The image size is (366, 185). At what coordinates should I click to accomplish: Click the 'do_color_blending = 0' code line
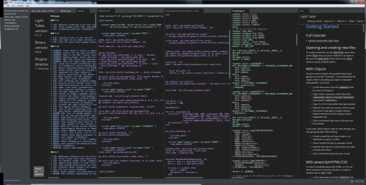tap(177, 131)
